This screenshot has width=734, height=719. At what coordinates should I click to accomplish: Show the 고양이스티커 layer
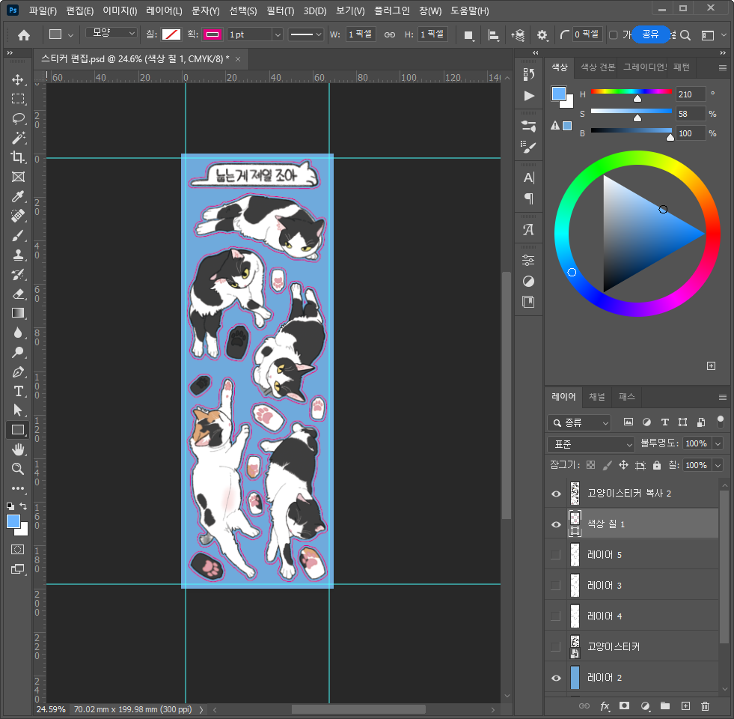pos(556,647)
